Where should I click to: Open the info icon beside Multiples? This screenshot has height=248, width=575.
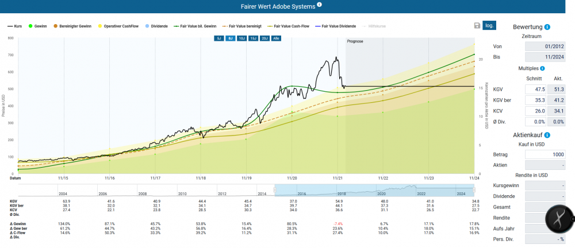(x=542, y=68)
